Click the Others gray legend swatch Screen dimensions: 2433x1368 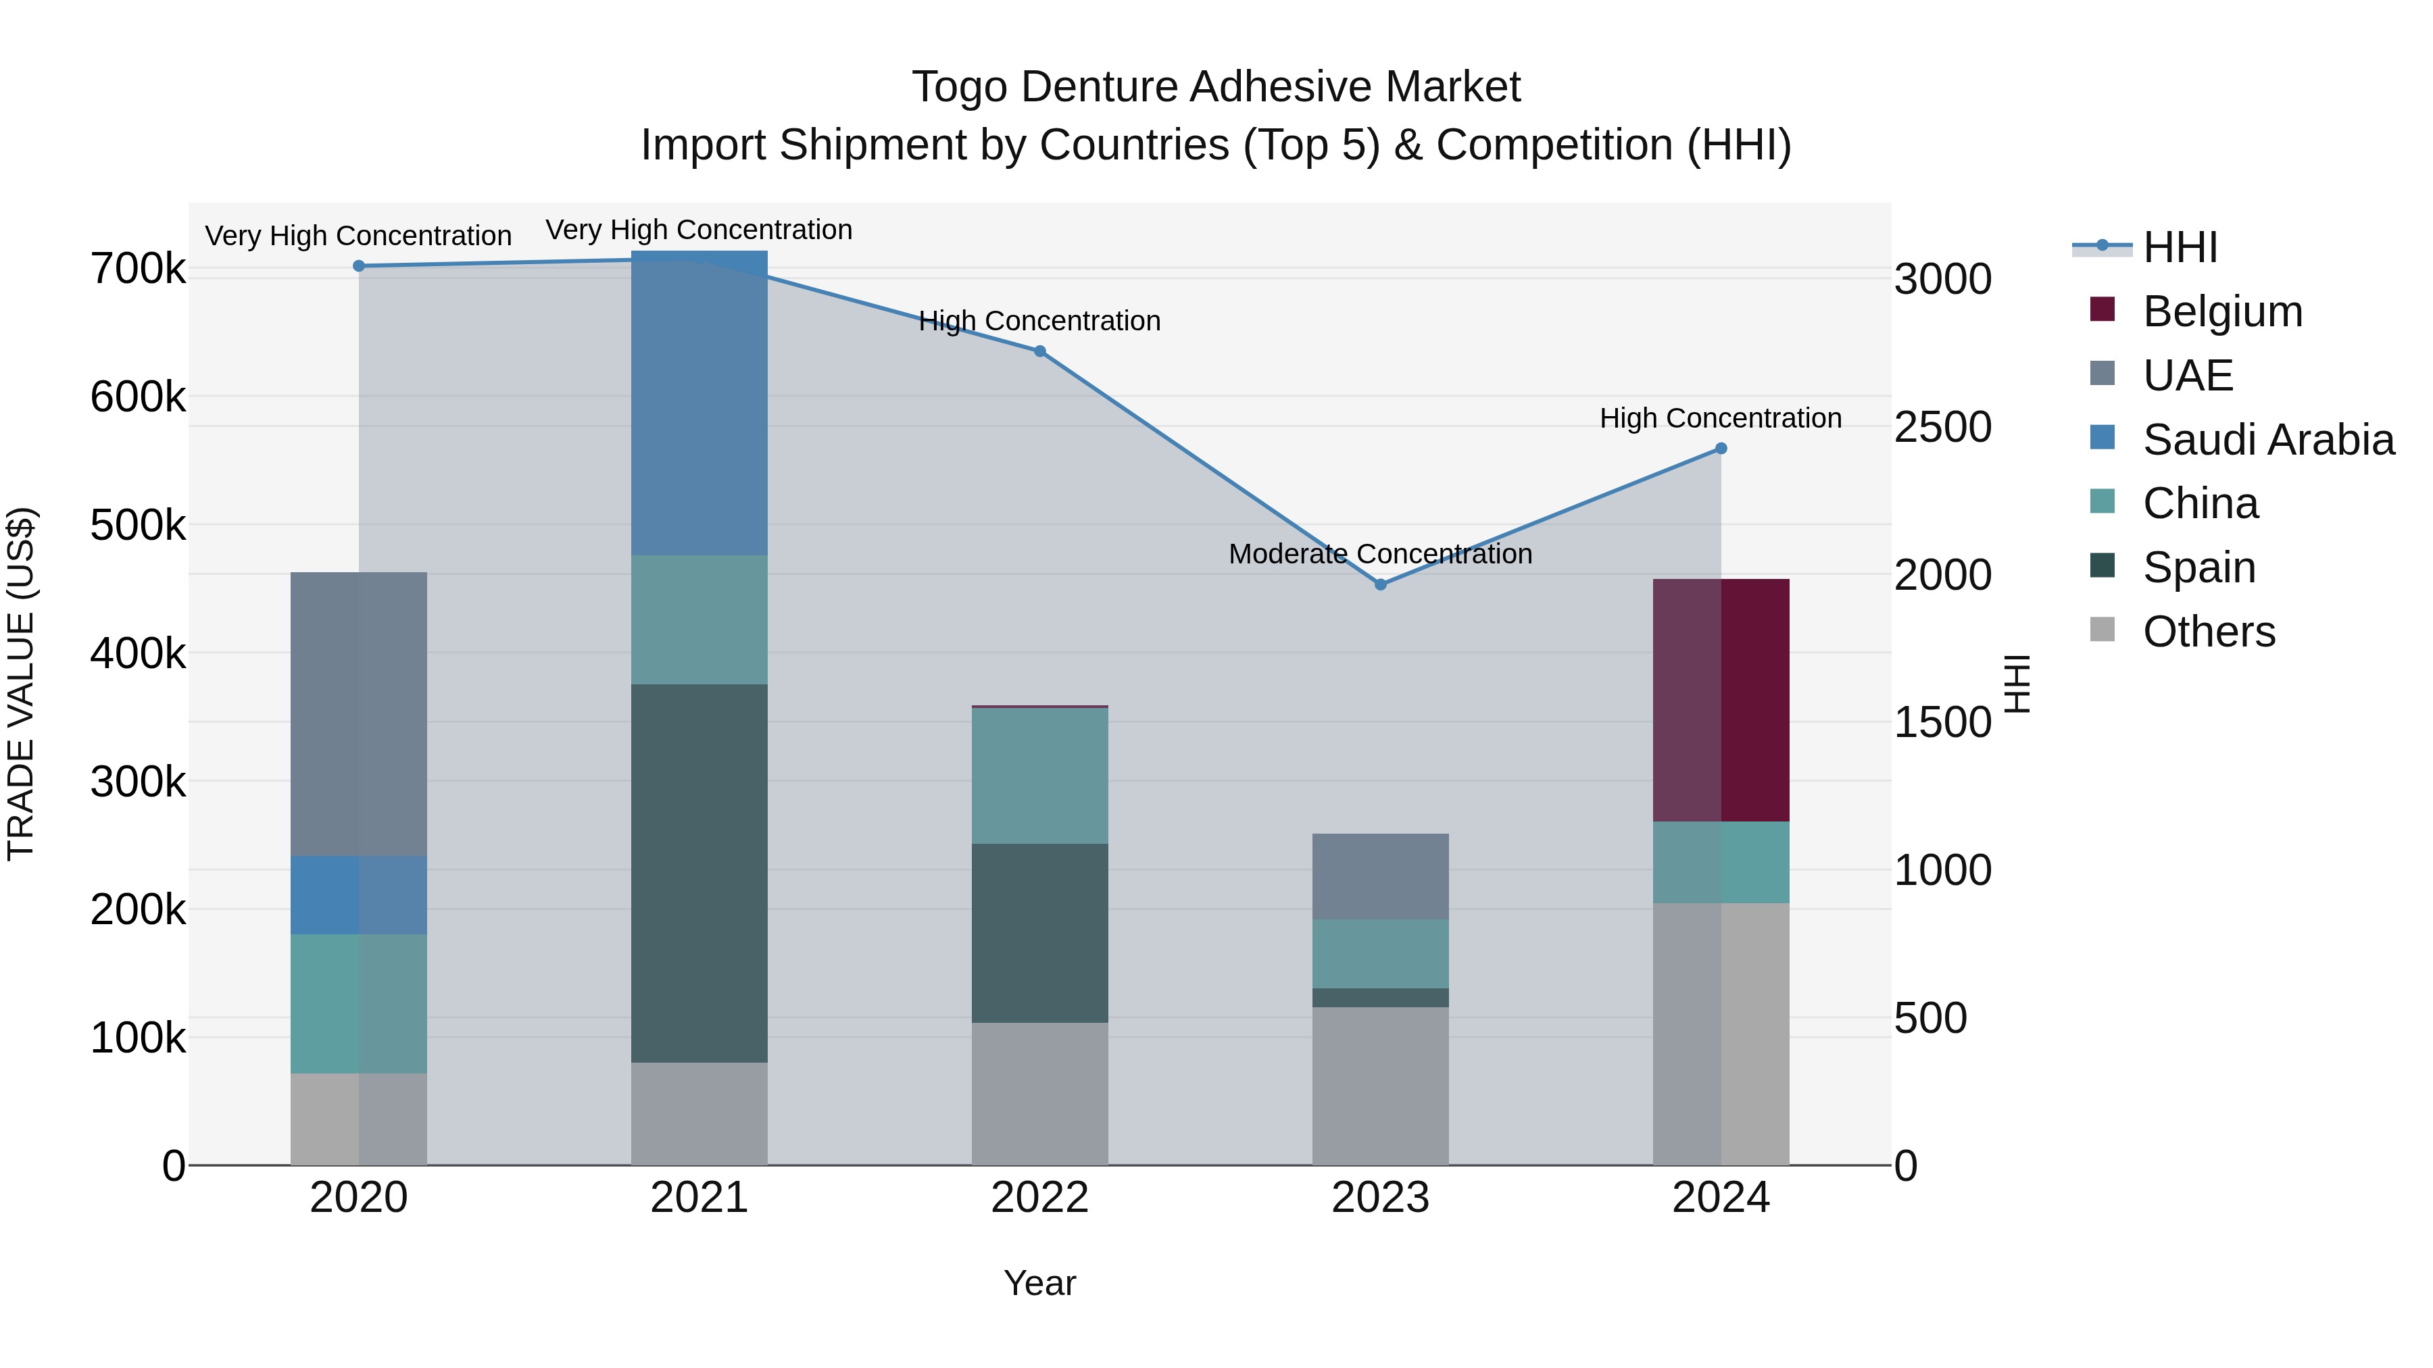[x=2103, y=629]
